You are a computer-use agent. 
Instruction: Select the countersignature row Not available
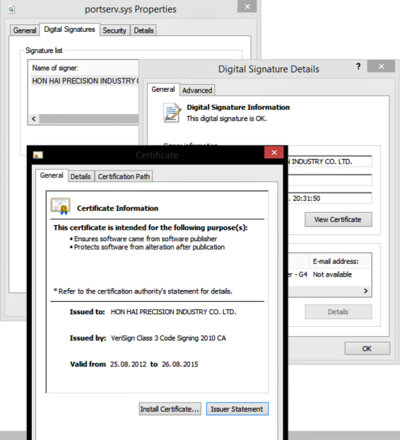[329, 274]
